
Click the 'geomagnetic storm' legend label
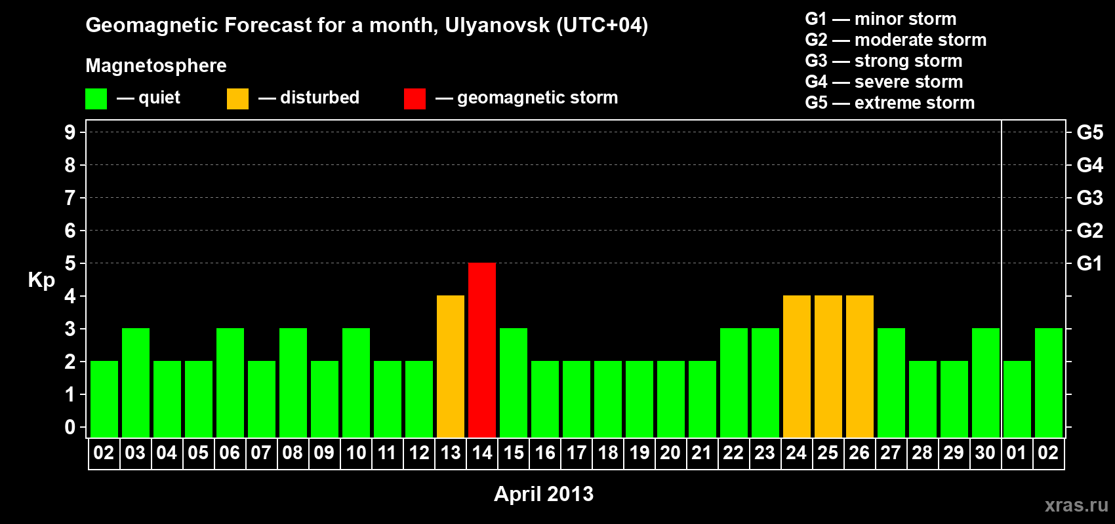[537, 98]
